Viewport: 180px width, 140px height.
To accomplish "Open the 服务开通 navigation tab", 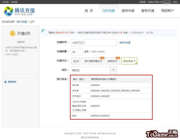I will point(148,11).
